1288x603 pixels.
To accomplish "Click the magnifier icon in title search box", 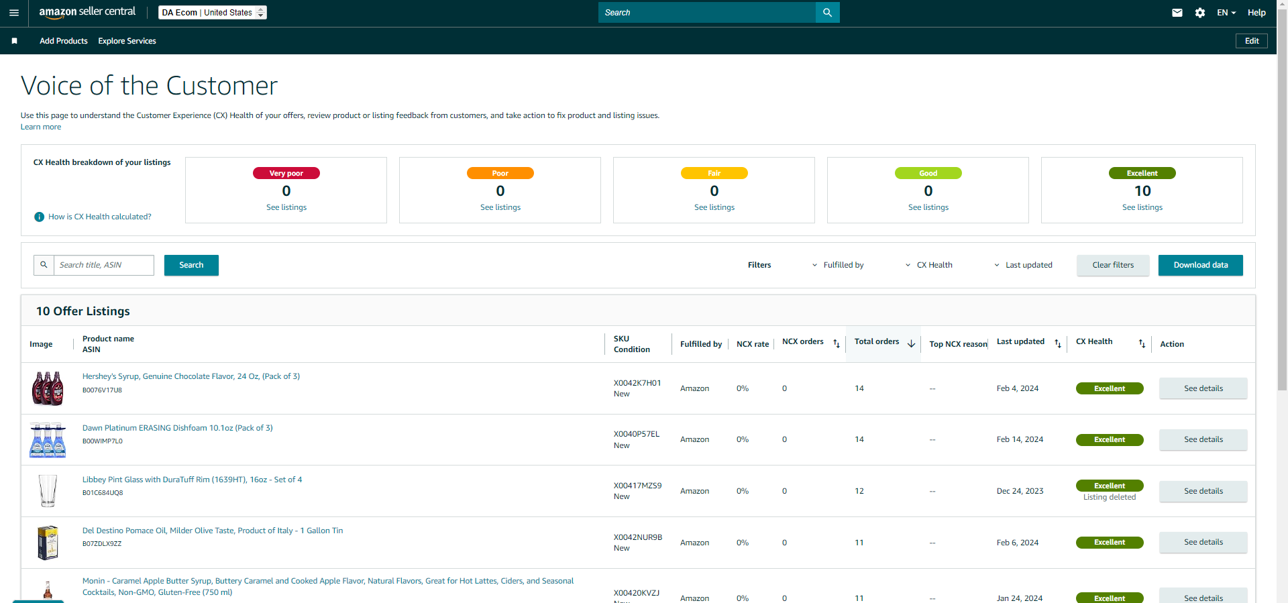I will (x=44, y=265).
